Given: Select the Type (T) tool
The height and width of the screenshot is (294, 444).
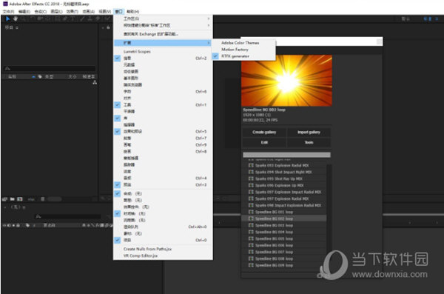Looking at the screenshot, I should (x=73, y=19).
